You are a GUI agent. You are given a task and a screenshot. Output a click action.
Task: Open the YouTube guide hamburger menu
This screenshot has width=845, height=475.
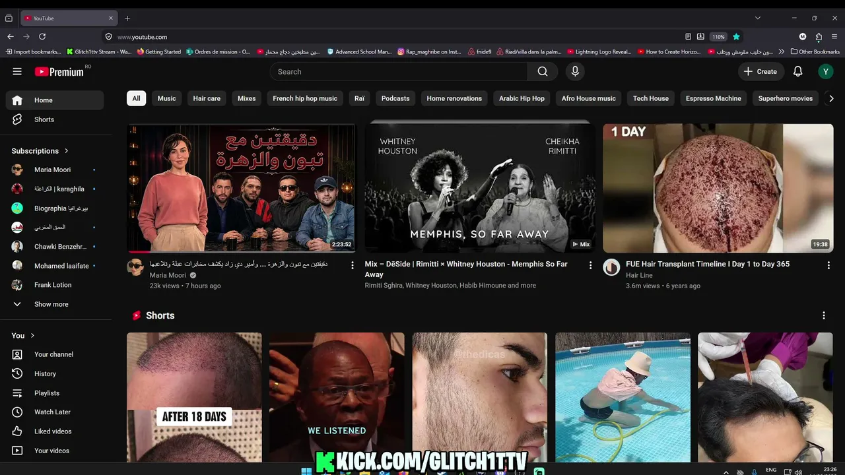coord(17,71)
